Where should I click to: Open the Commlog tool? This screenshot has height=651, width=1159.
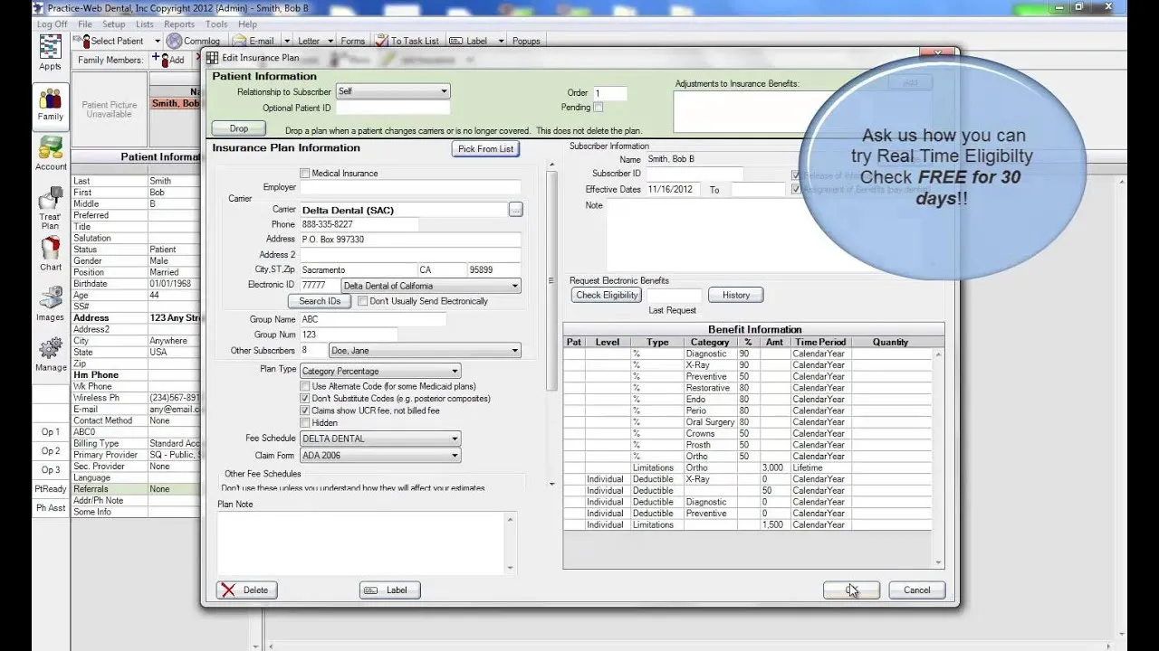pos(194,40)
